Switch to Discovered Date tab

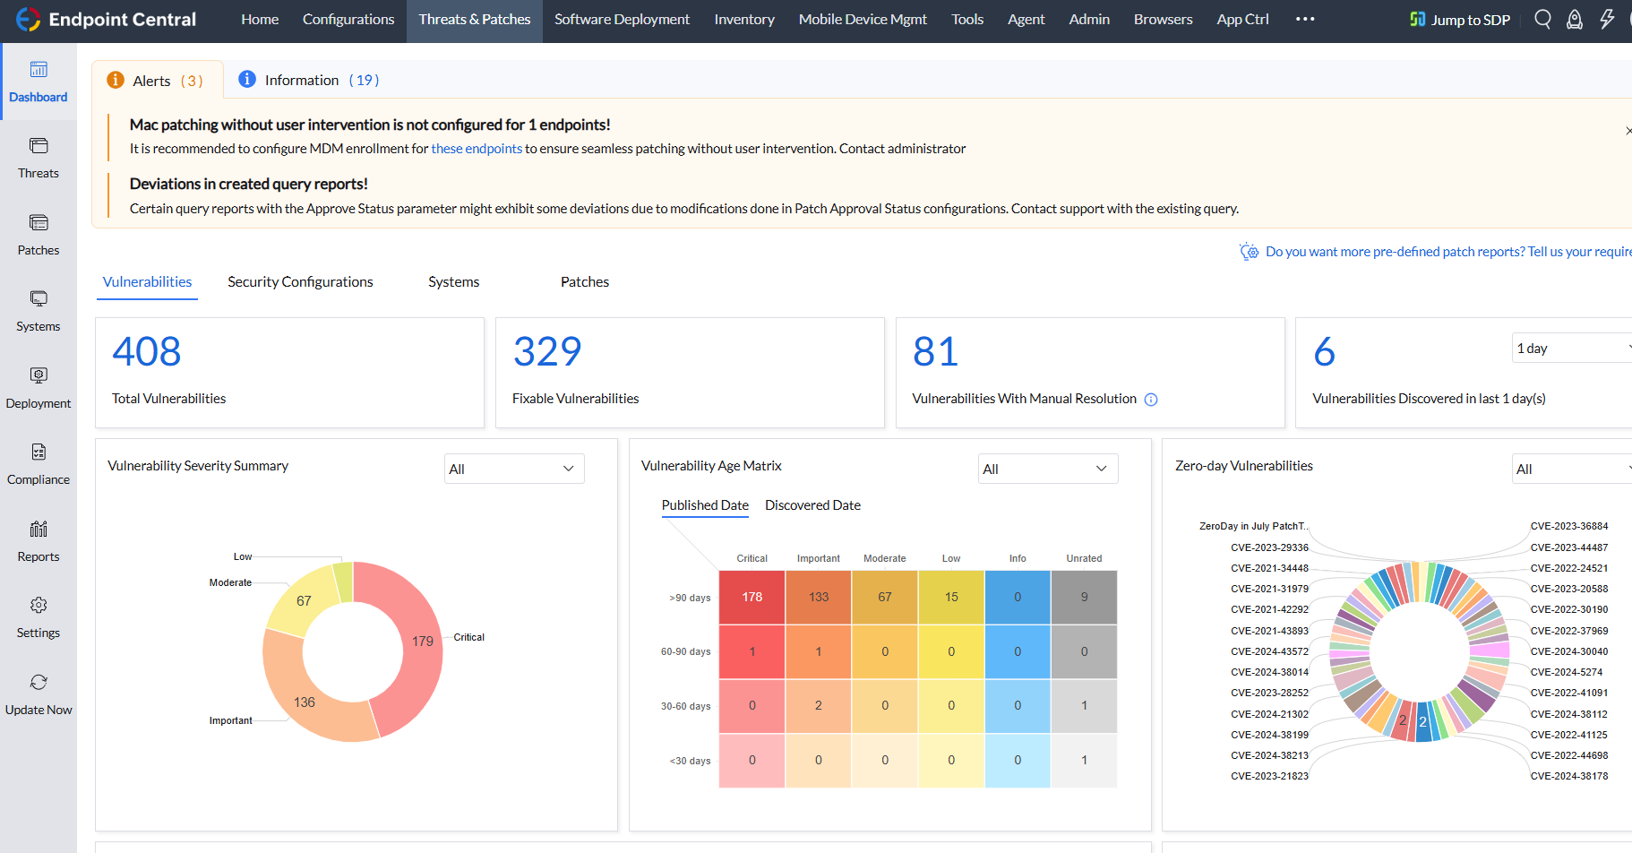coord(812,505)
